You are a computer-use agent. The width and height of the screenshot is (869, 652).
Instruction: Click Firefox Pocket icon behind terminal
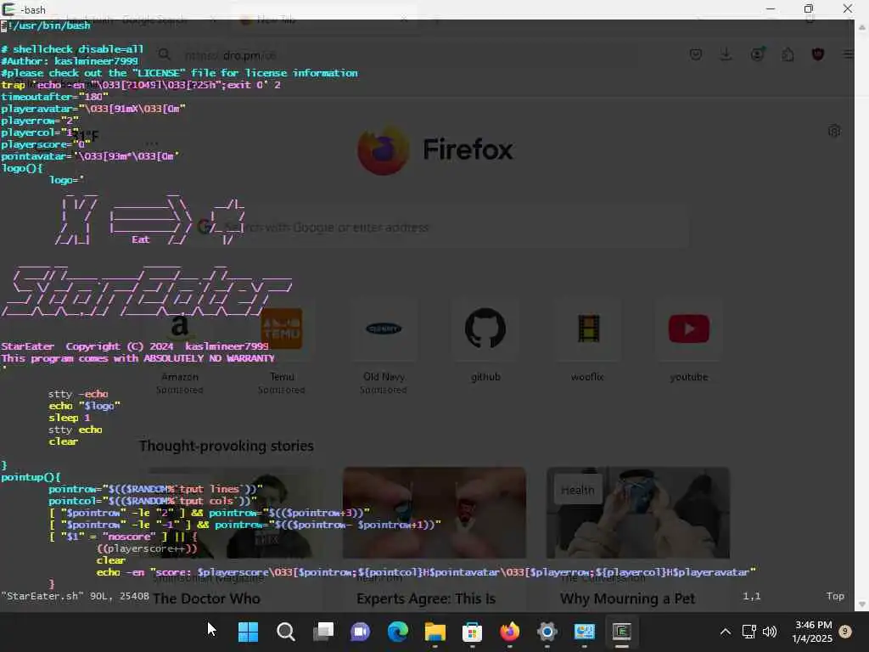696,54
